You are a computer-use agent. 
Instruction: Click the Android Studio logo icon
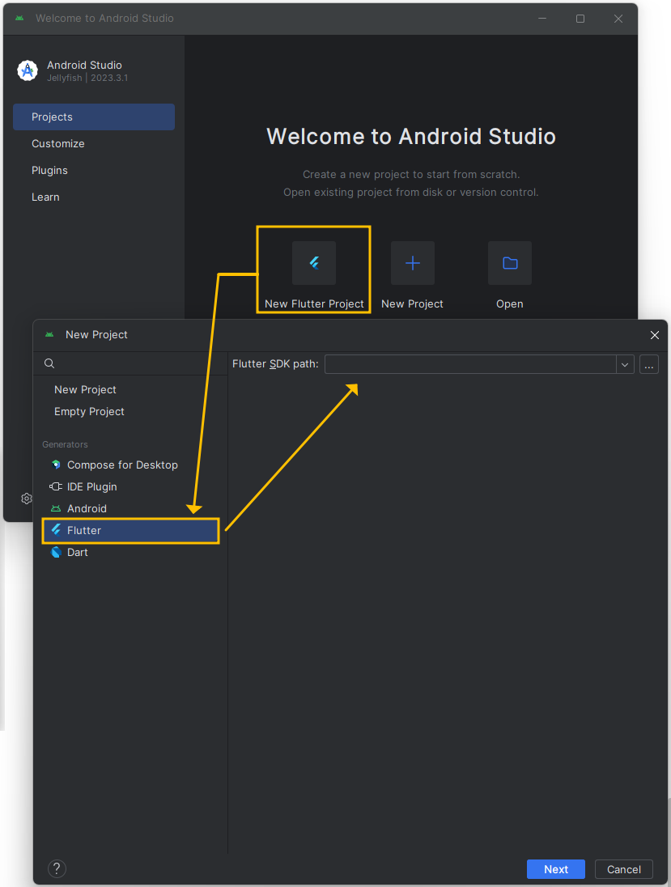[x=28, y=70]
